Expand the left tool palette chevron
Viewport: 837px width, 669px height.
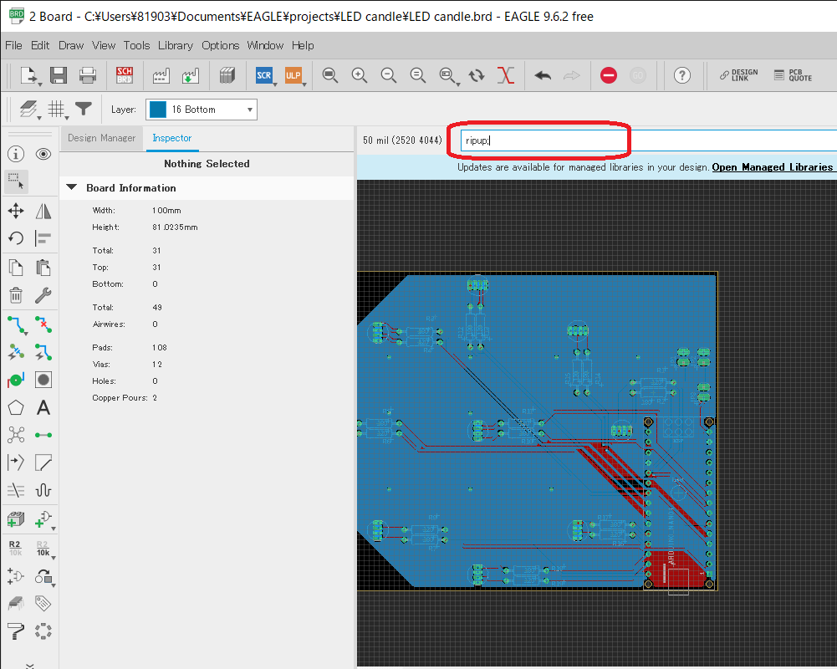coord(29,666)
